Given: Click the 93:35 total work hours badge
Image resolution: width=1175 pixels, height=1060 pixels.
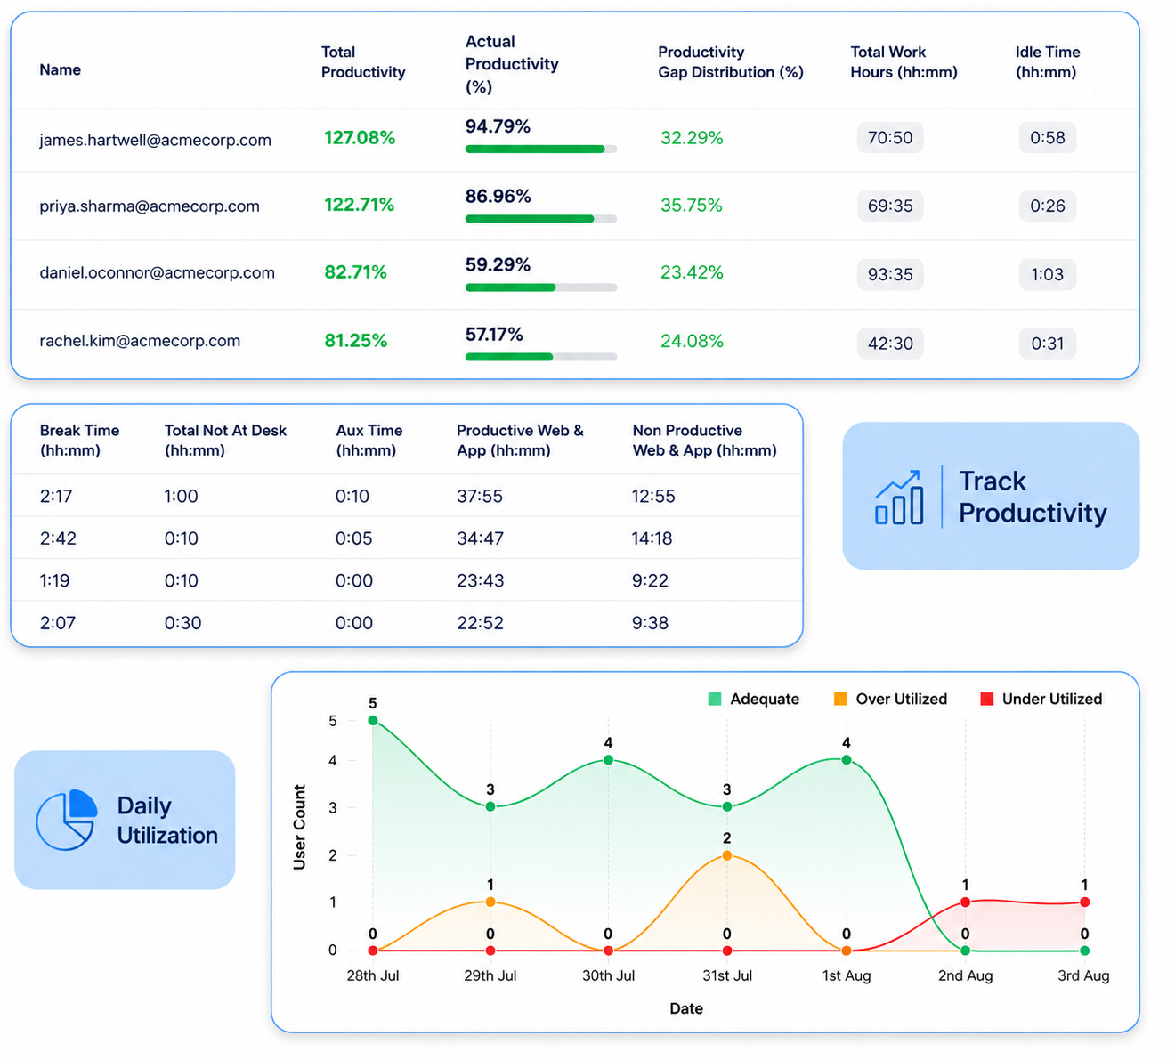Looking at the screenshot, I should 890,275.
